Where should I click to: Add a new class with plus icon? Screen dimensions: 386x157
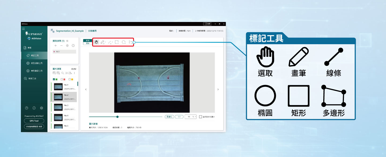(x=55, y=46)
